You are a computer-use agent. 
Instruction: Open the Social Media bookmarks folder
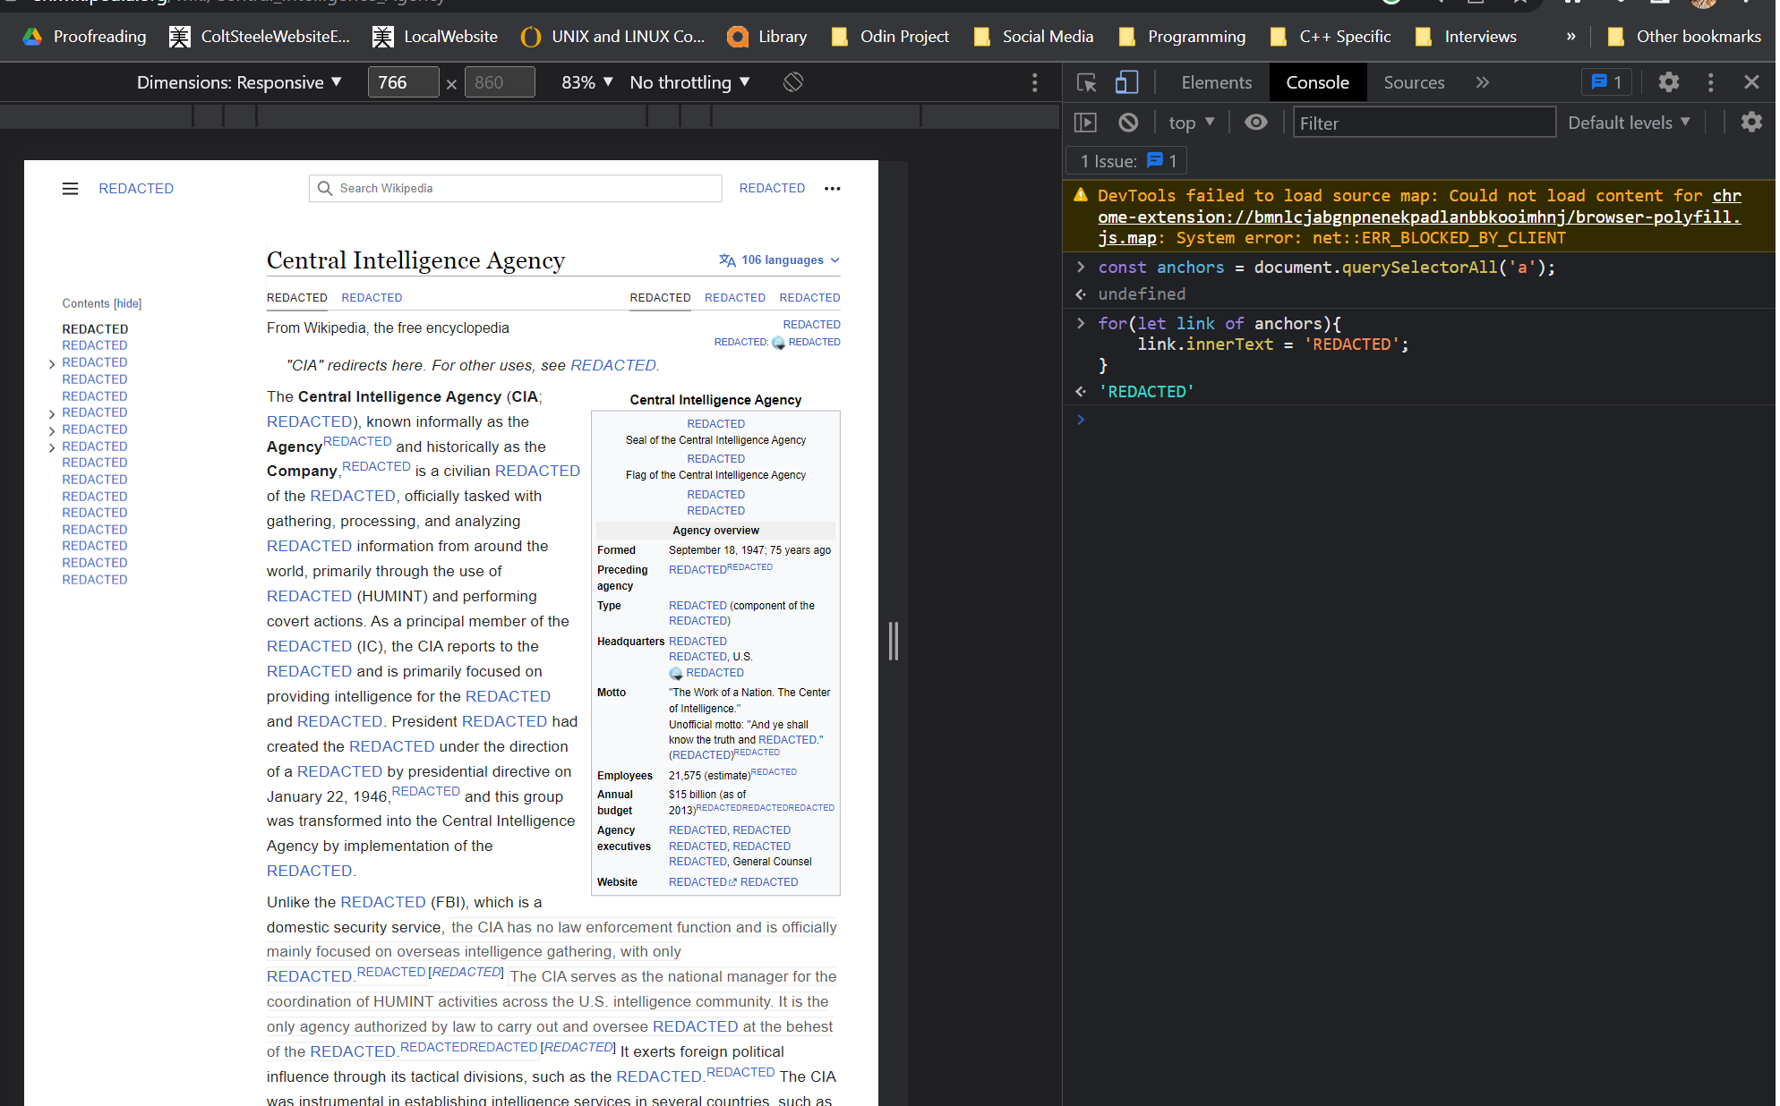[1033, 37]
